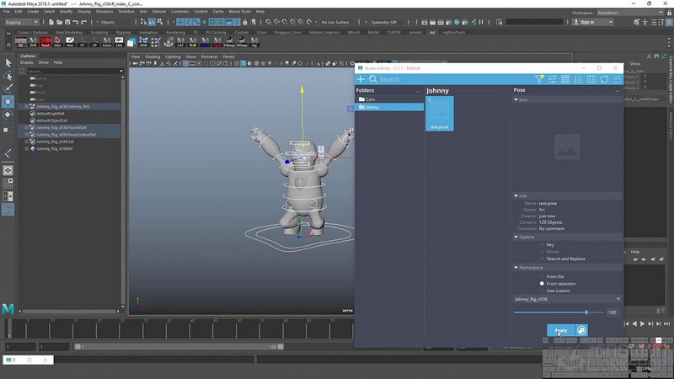Select the Cam folder in Studio Library

389,99
